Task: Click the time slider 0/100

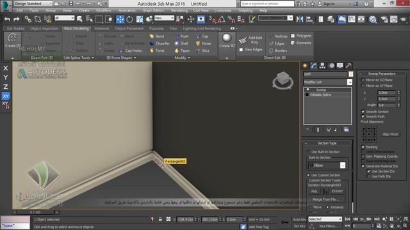Action: [x=35, y=212]
